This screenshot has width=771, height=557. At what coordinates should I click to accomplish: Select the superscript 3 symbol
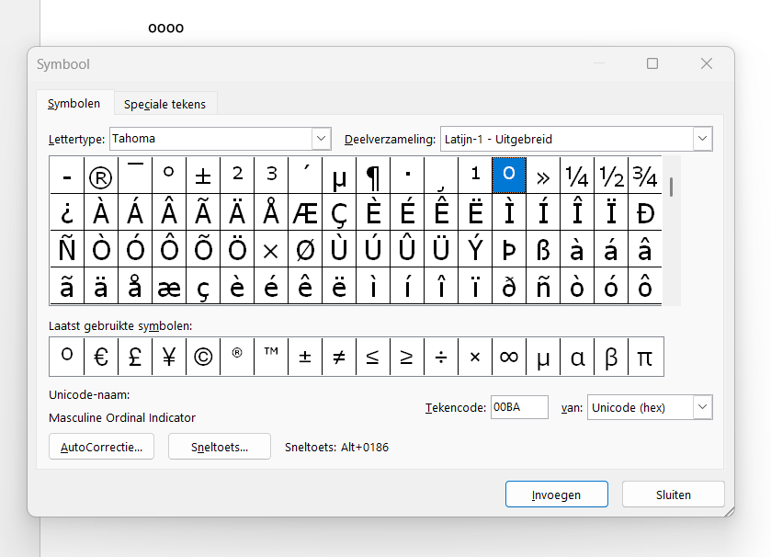pos(271,176)
